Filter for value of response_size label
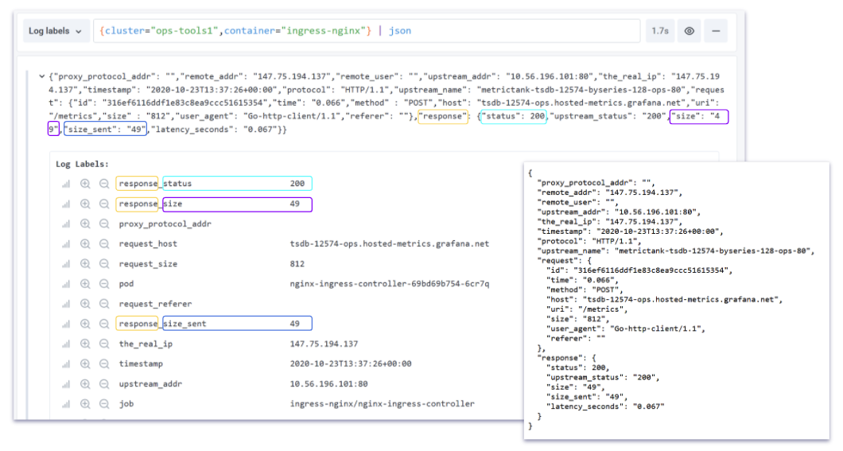Screen dimensions: 843x451 pos(85,204)
